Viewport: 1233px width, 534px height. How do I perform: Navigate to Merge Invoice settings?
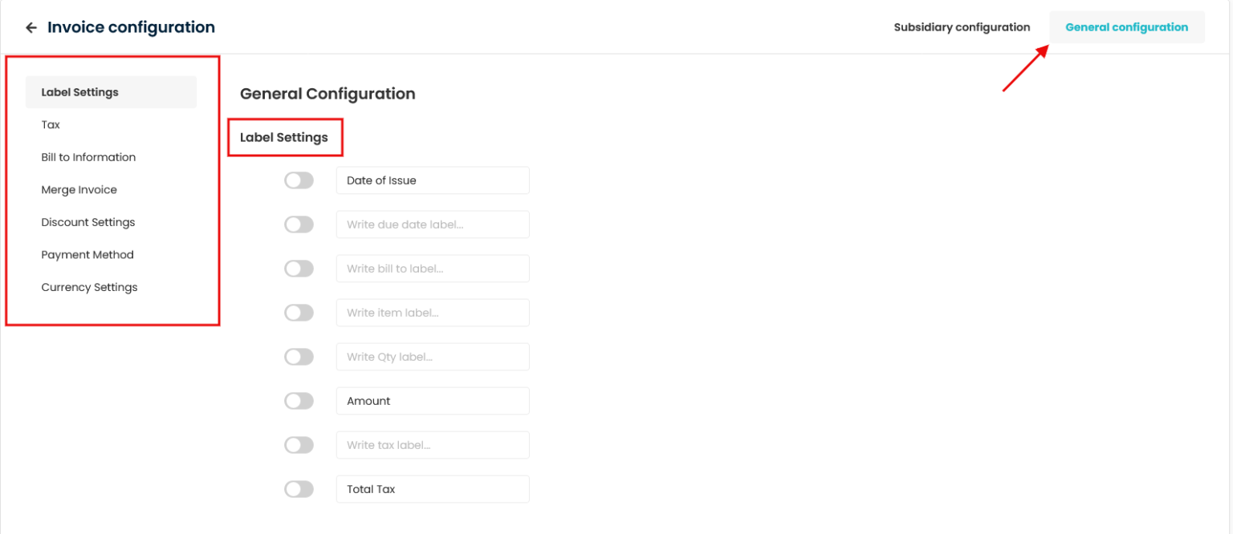79,189
